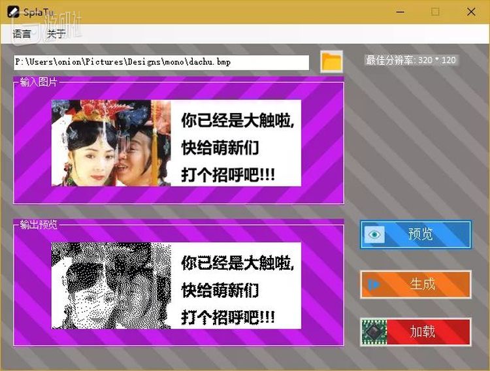Click the eye icon on the 预览 button
The height and width of the screenshot is (371, 490).
point(374,234)
